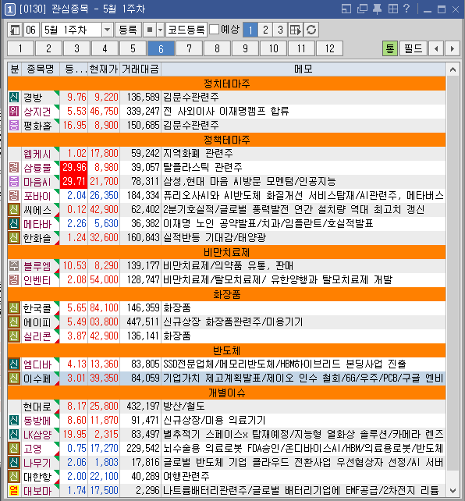Toggle the green 통 button

[x=389, y=48]
